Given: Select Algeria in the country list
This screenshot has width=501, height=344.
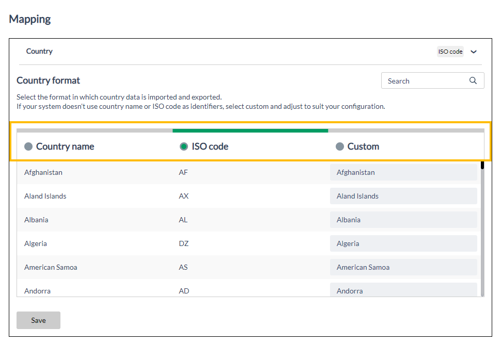Looking at the screenshot, I should tap(36, 243).
